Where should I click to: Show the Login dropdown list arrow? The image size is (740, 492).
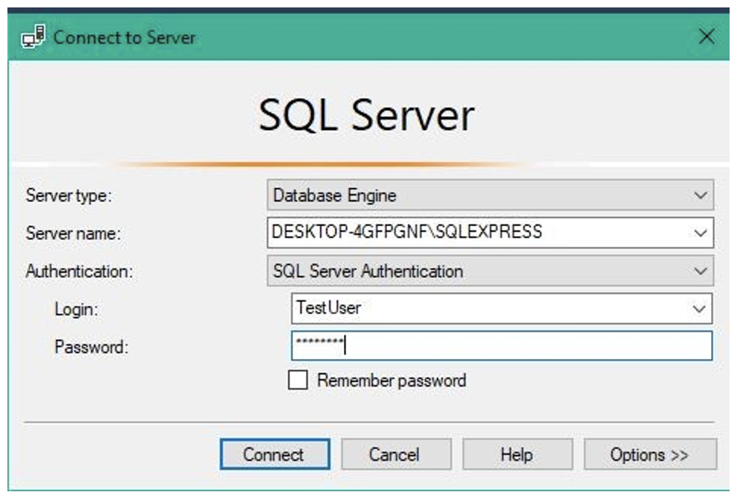click(698, 308)
